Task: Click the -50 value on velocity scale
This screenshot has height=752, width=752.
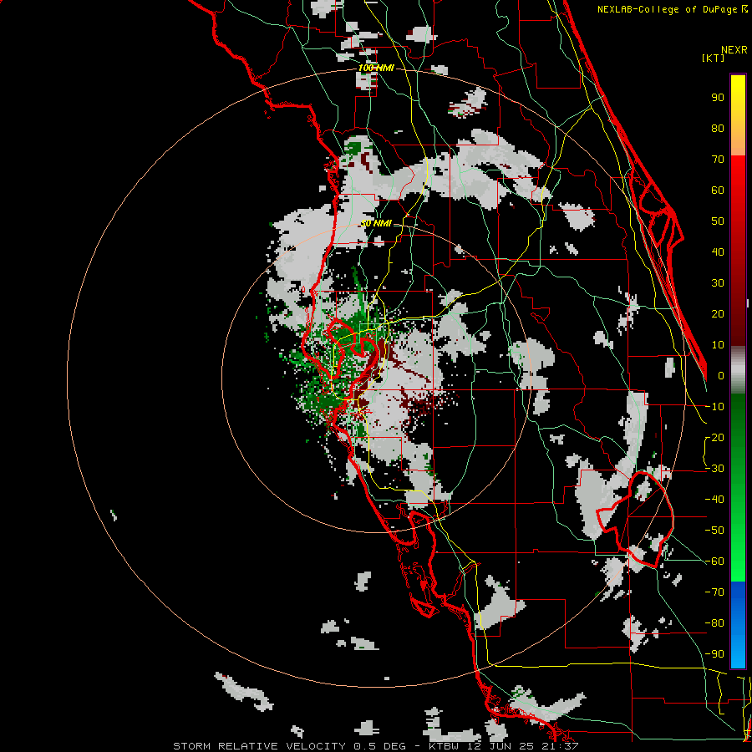Action: coord(714,531)
